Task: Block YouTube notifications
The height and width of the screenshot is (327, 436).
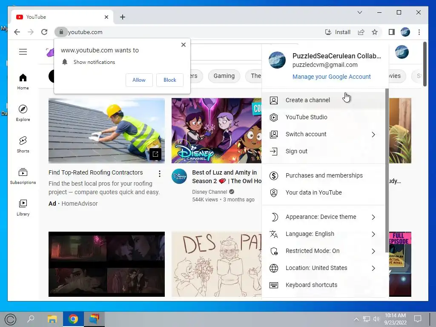Action: pos(169,80)
